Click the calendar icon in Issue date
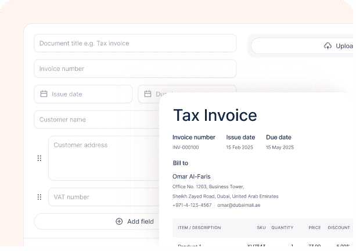The image size is (356, 251). [x=44, y=94]
